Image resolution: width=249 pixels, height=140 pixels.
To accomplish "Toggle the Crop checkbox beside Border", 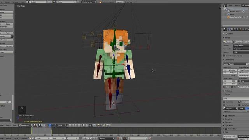I will pos(232,87).
